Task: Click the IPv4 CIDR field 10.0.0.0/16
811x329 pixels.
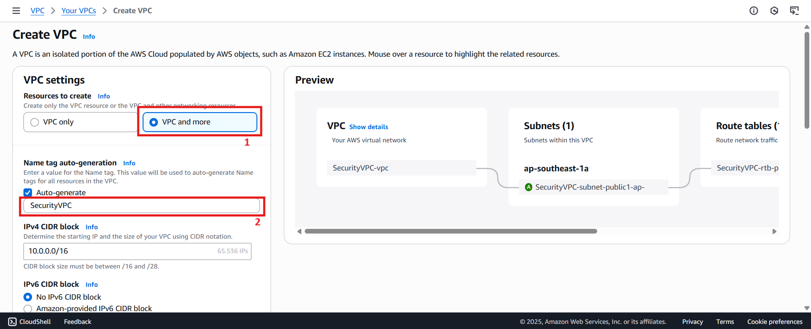Action: point(137,251)
